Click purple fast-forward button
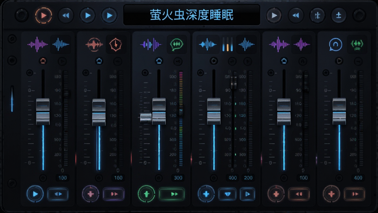The height and width of the screenshot is (213, 378). [x=114, y=194]
